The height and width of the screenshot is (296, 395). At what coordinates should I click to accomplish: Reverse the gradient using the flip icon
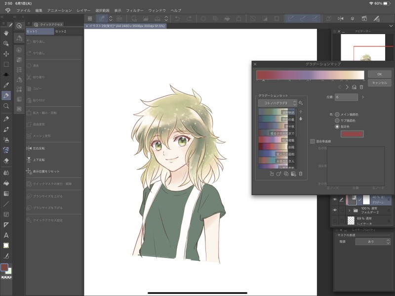coord(354,87)
